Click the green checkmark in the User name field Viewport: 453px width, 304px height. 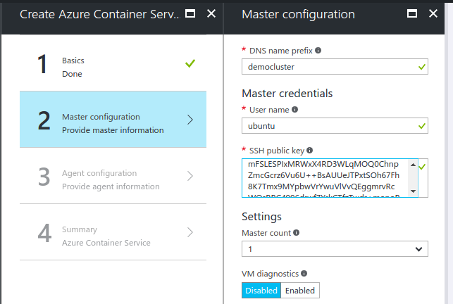click(x=422, y=126)
